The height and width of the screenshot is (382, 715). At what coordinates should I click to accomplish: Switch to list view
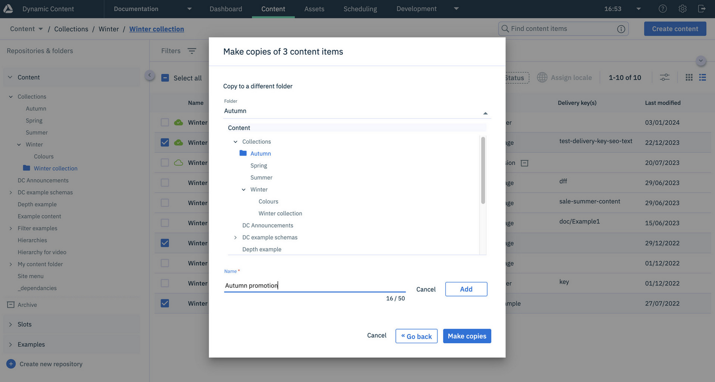click(702, 78)
